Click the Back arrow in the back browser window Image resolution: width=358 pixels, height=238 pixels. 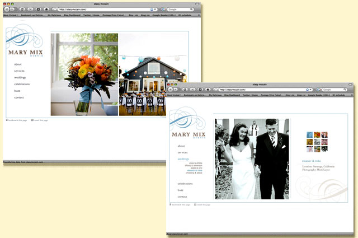(7, 10)
